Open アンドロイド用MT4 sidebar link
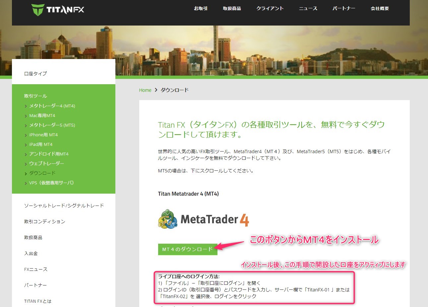 coord(49,154)
